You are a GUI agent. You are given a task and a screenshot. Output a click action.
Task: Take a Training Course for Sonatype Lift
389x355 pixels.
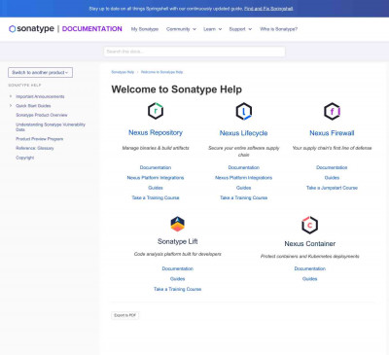(178, 289)
